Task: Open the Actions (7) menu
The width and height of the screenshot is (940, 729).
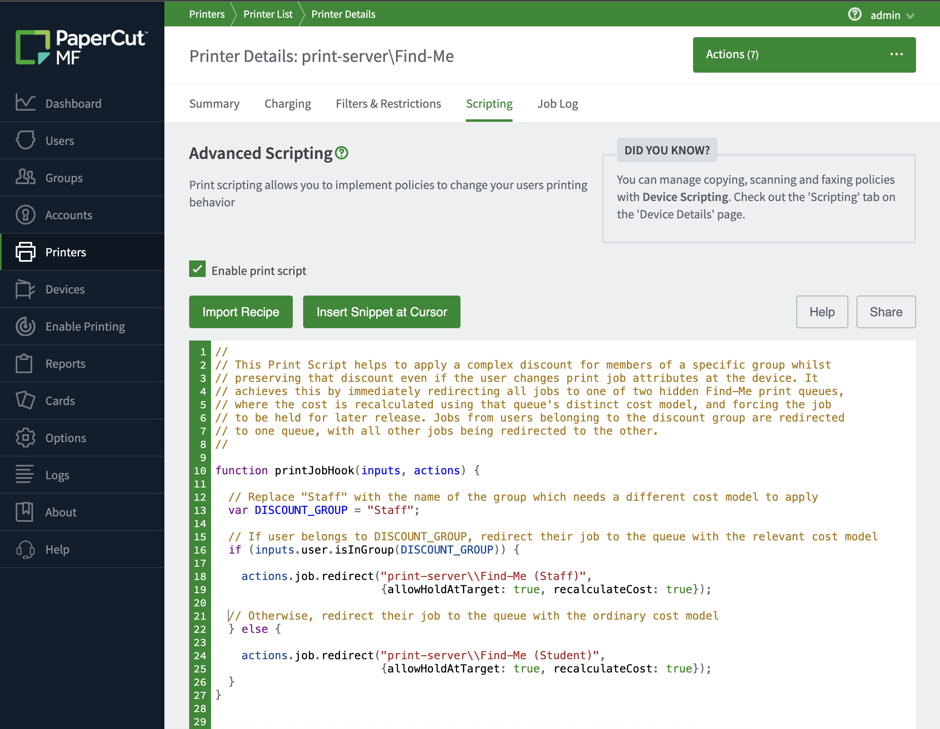Action: (804, 54)
